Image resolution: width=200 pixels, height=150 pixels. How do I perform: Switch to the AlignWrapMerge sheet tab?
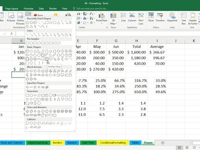[38, 143]
